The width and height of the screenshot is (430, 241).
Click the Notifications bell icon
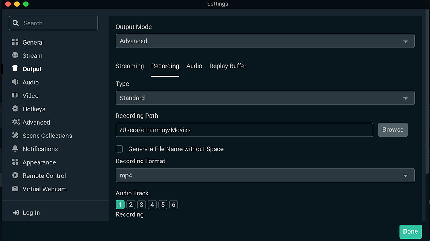point(15,149)
